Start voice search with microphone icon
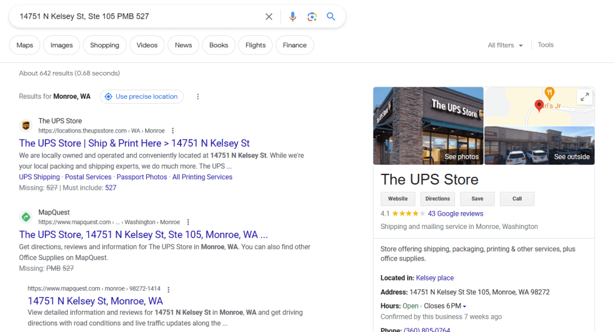614x332 pixels. click(x=293, y=17)
